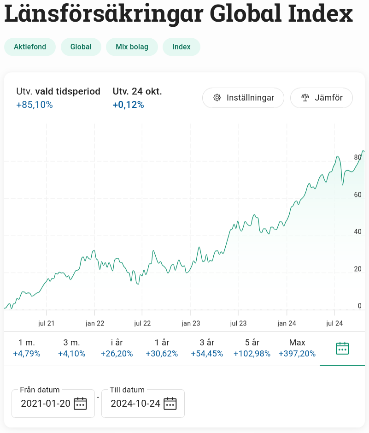This screenshot has width=369, height=433.
Task: Click the Index category tag
Action: pos(182,47)
